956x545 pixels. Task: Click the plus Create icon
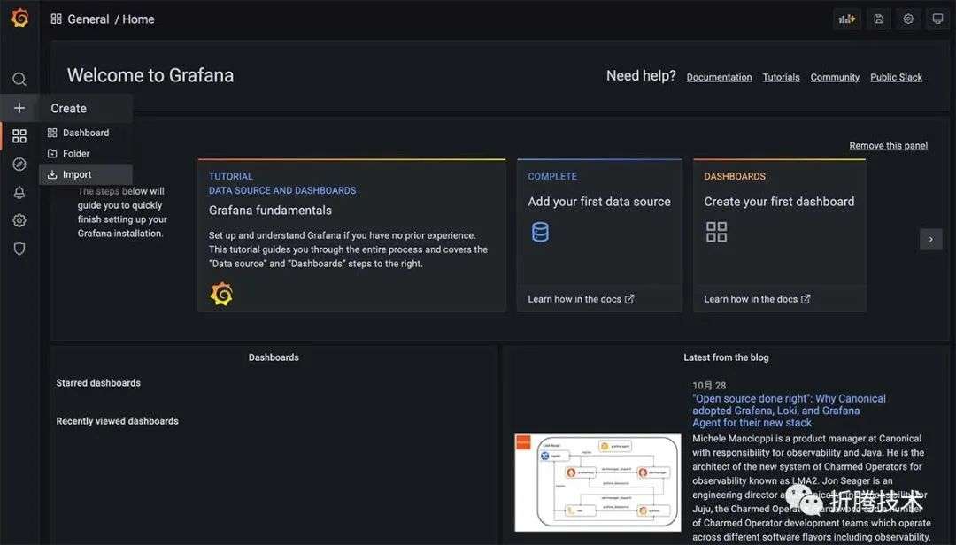(x=19, y=108)
